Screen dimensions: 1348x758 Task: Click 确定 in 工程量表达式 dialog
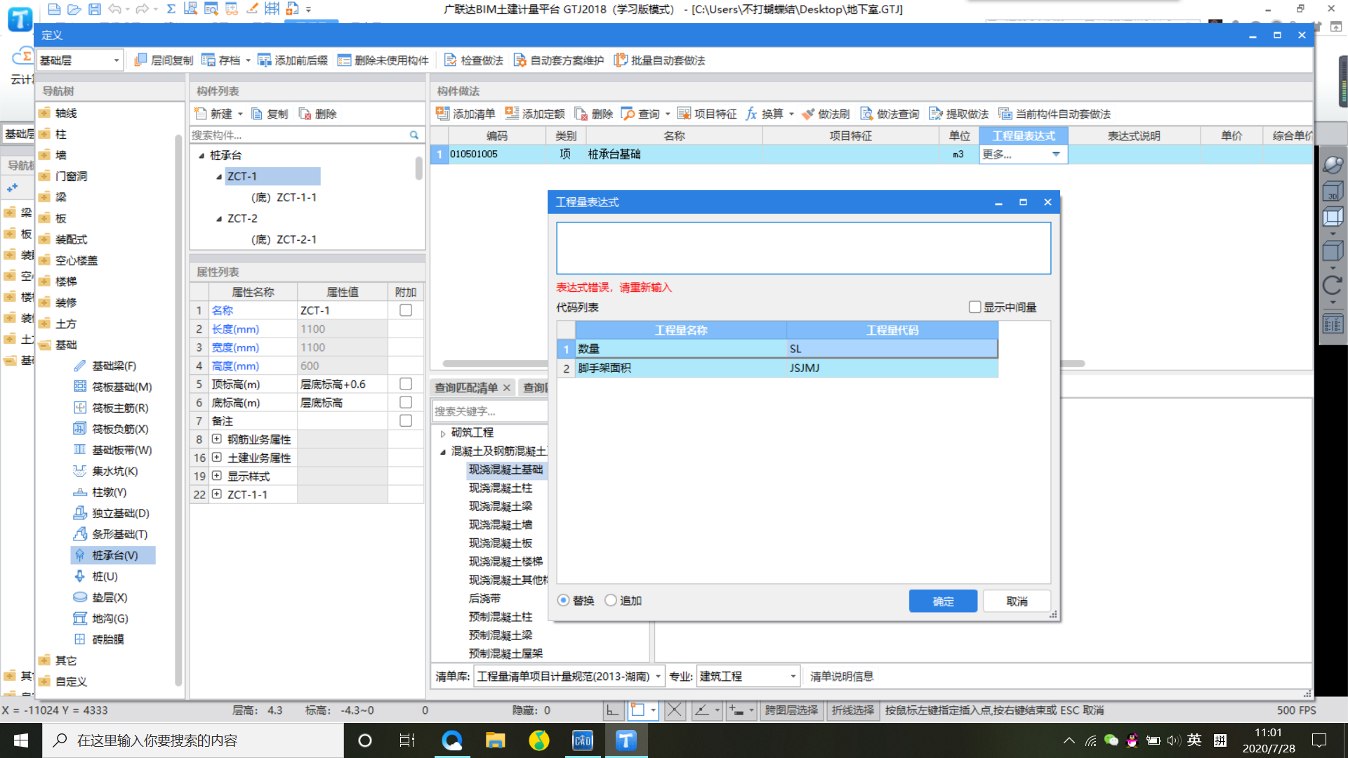coord(943,601)
